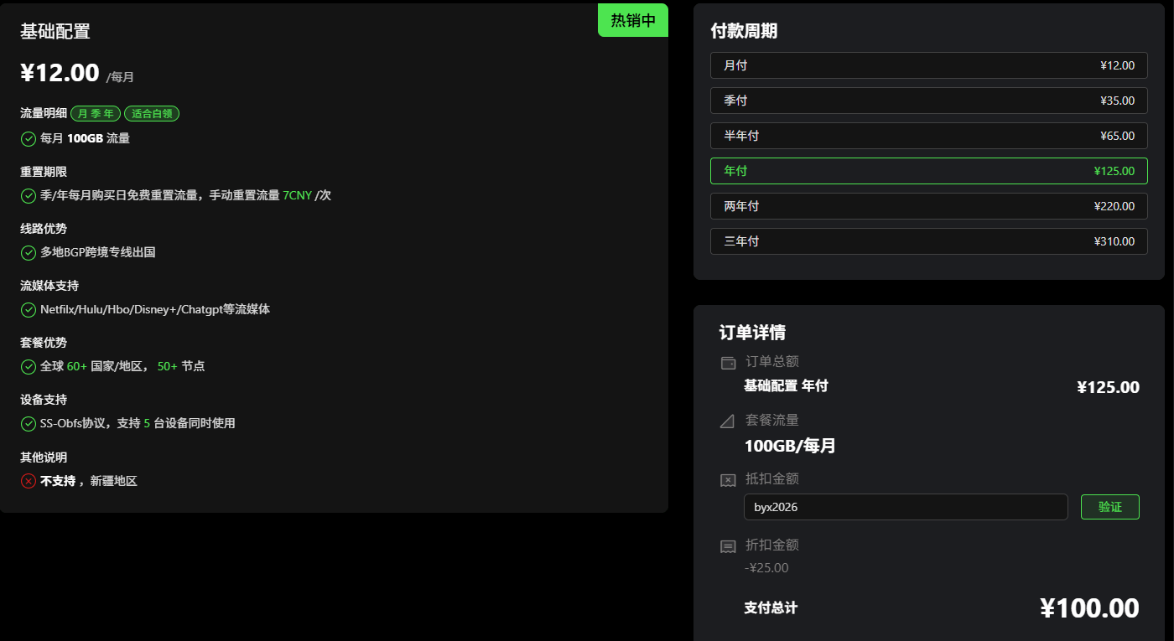Click the 适合白领 tag
Image resolution: width=1174 pixels, height=641 pixels.
[151, 113]
